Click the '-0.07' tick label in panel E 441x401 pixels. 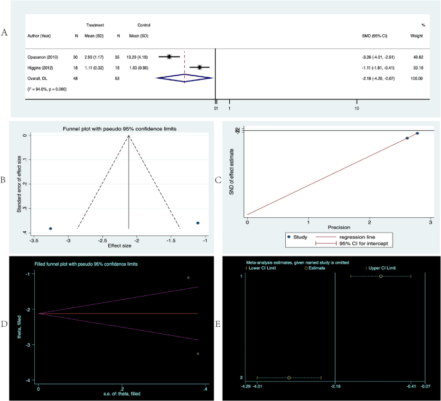pyautogui.click(x=426, y=386)
